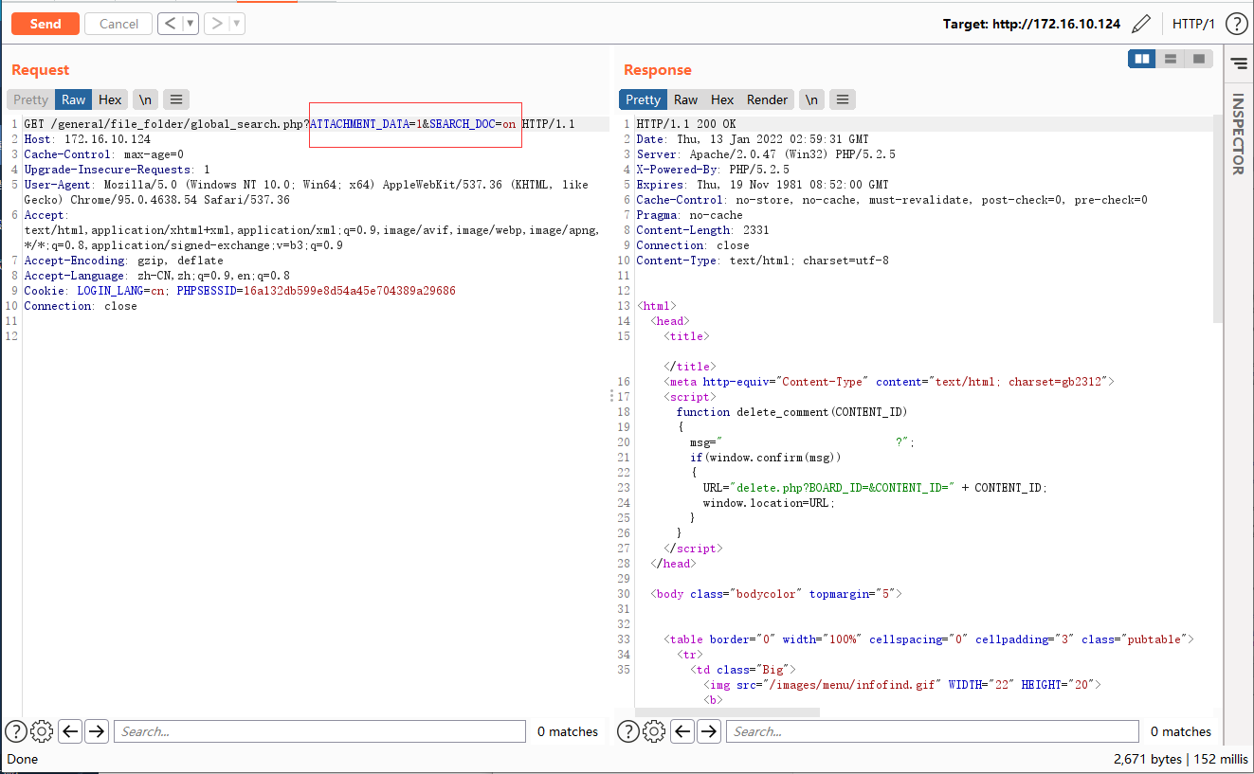Viewport: 1254px width, 774px height.
Task: Click the Cancel button
Action: (x=118, y=24)
